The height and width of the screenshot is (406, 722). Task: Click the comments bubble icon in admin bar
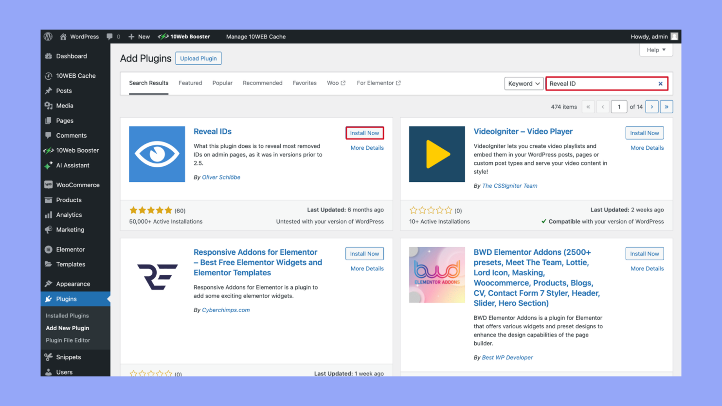pos(109,36)
